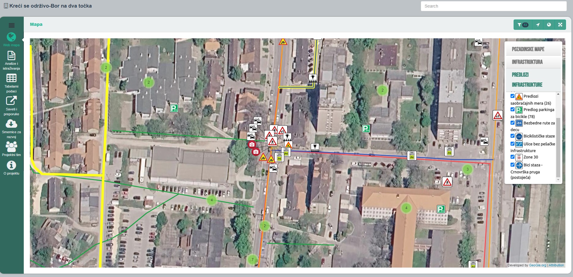Open Tabelarni podaci table icon
Screen dimensions: 573x277
tap(11, 78)
